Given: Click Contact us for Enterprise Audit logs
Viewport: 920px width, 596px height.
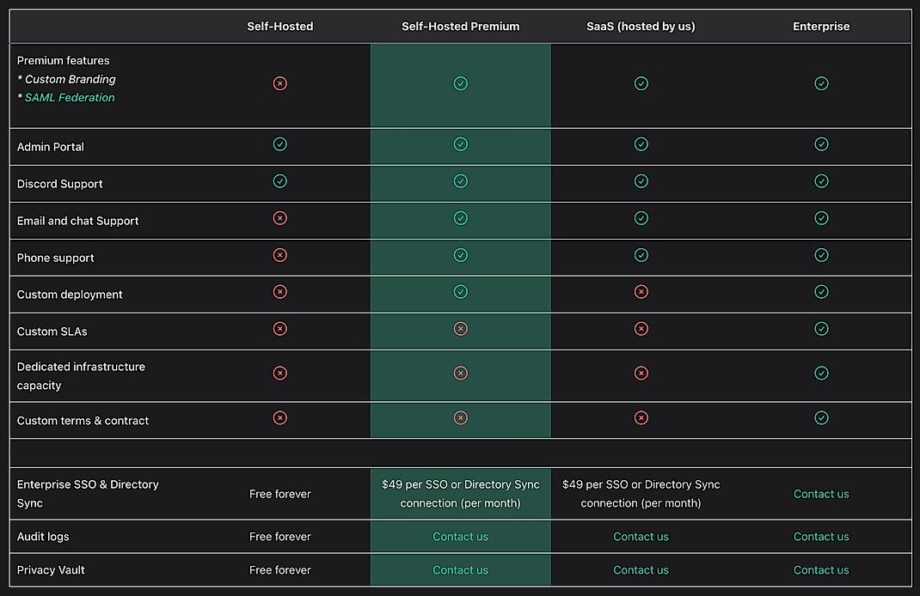Looking at the screenshot, I should [x=821, y=536].
